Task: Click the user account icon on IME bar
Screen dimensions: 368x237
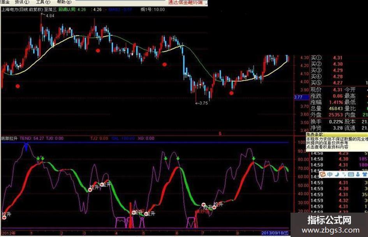Action: (x=358, y=174)
